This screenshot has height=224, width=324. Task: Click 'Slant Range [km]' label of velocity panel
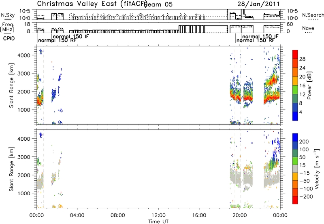(x=11, y=169)
